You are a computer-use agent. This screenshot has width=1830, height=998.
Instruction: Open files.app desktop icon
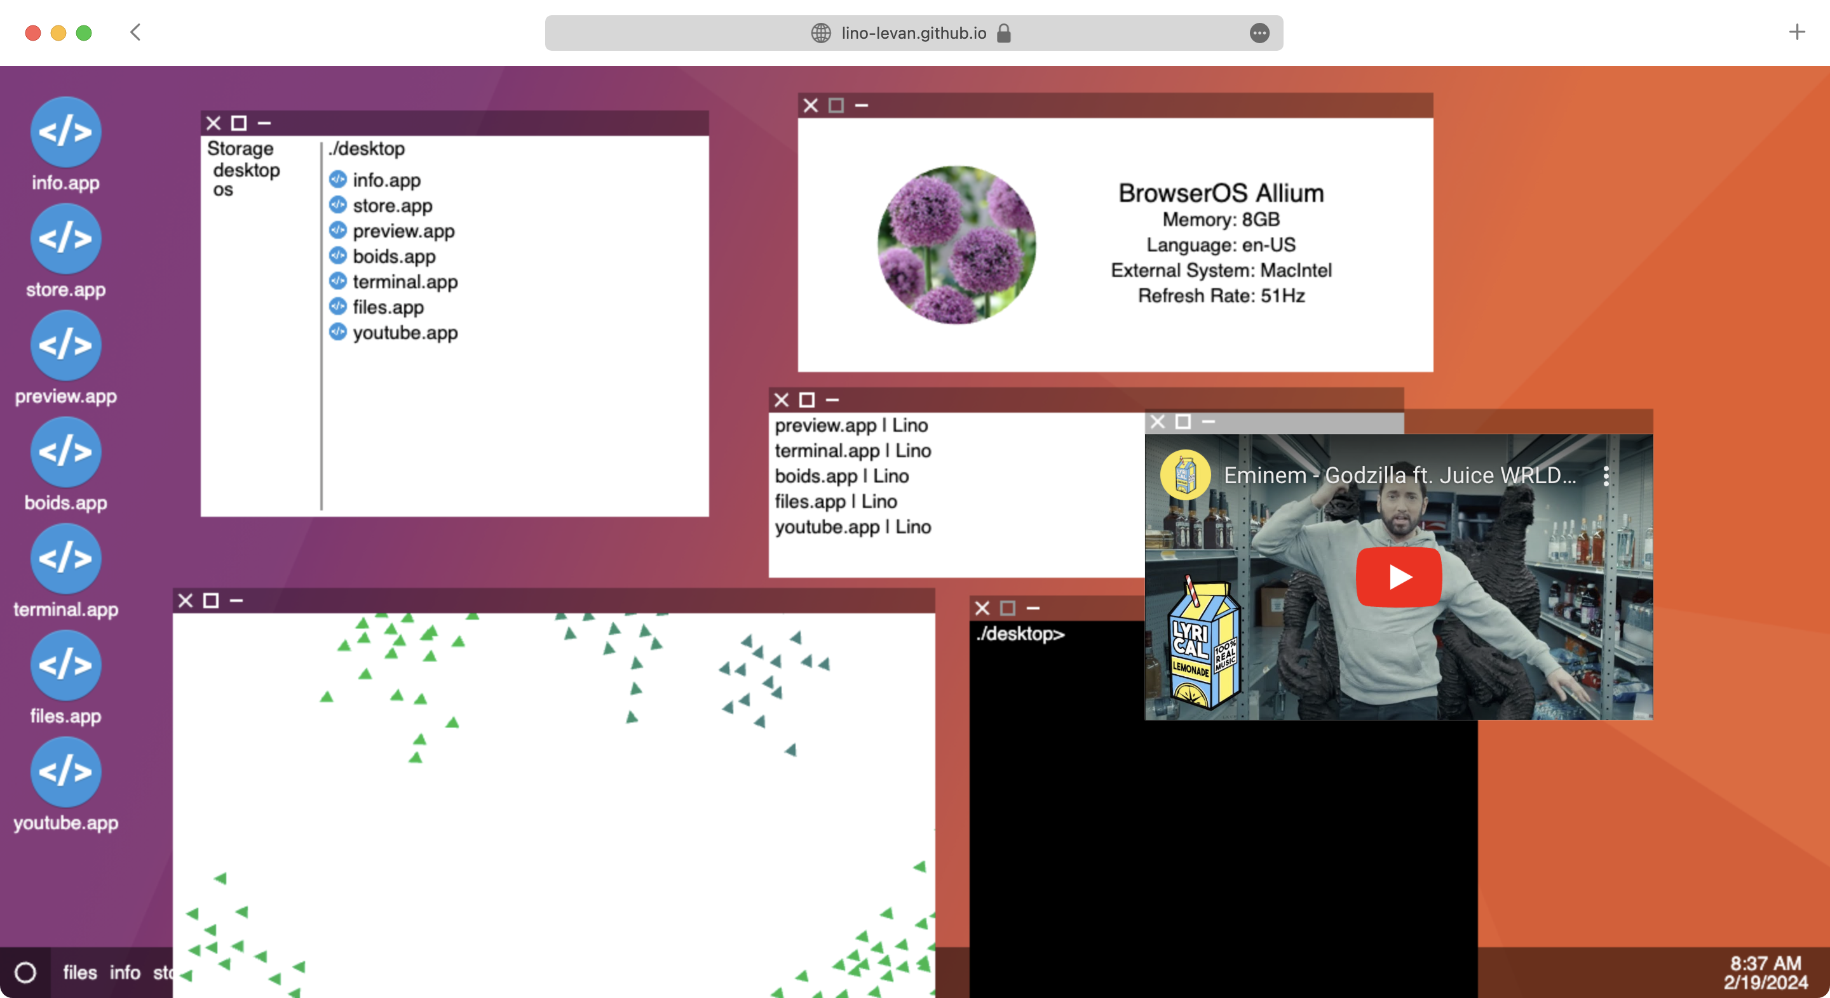65,665
